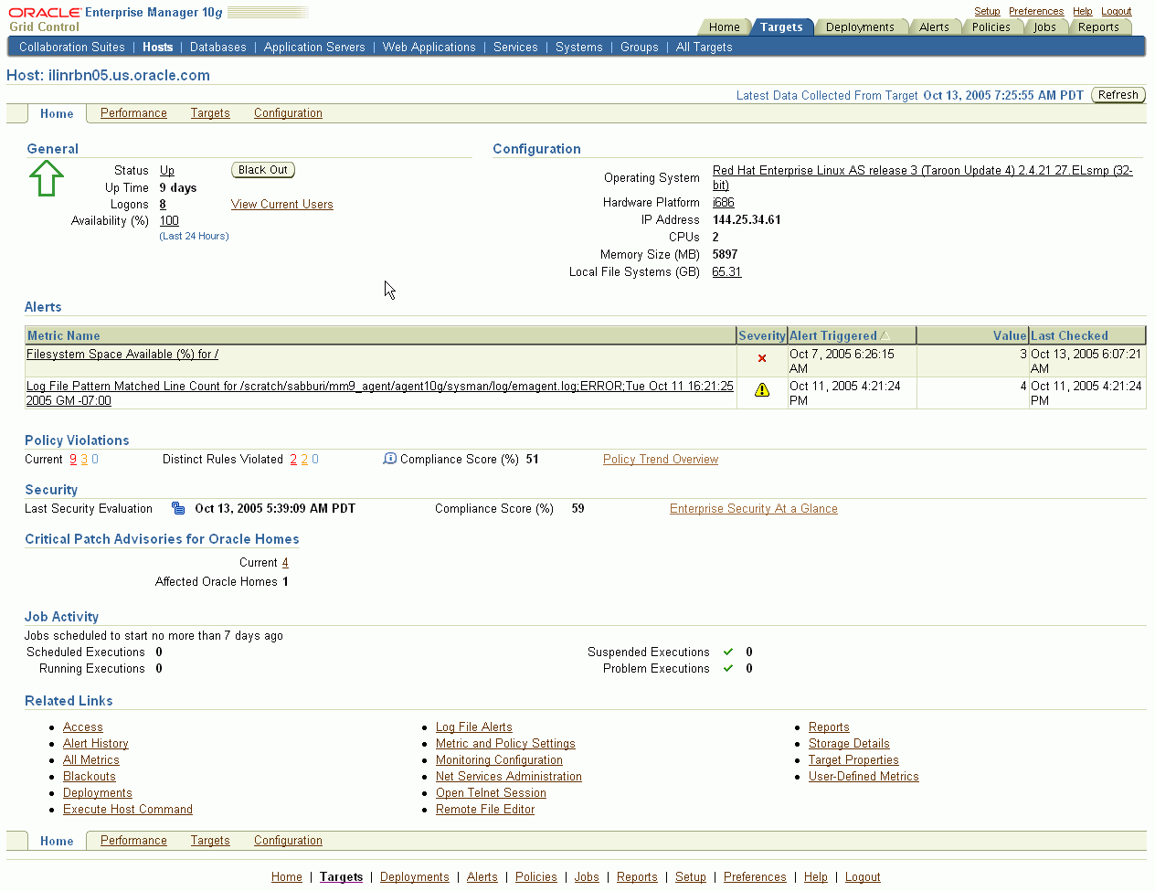Click the info icon beside Compliance Score
Screen dimensions: 1155x891
[x=390, y=458]
